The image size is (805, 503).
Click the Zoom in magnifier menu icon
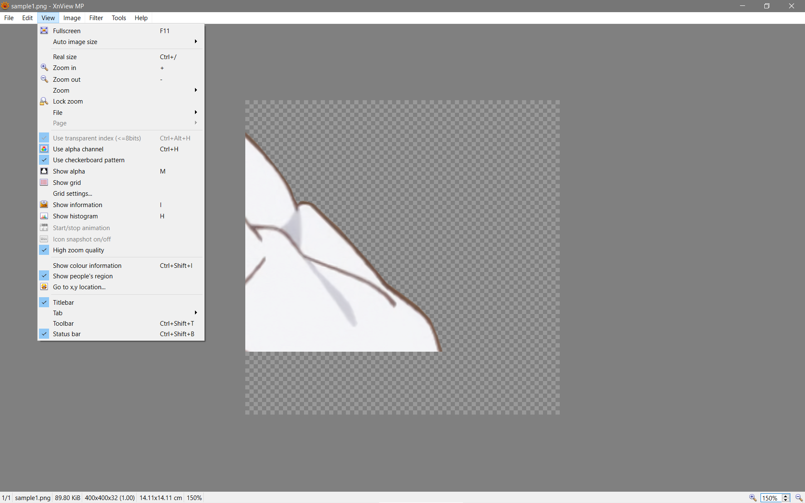pyautogui.click(x=44, y=67)
